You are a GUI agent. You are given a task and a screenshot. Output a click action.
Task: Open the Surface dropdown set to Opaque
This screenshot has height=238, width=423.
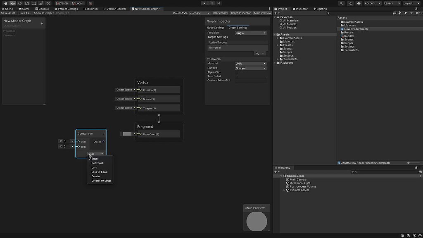pos(250,68)
